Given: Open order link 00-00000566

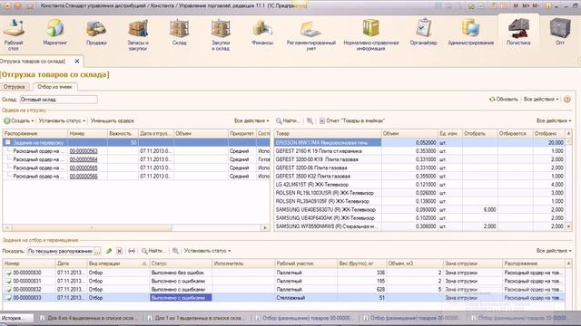Looking at the screenshot, I should pyautogui.click(x=84, y=177).
